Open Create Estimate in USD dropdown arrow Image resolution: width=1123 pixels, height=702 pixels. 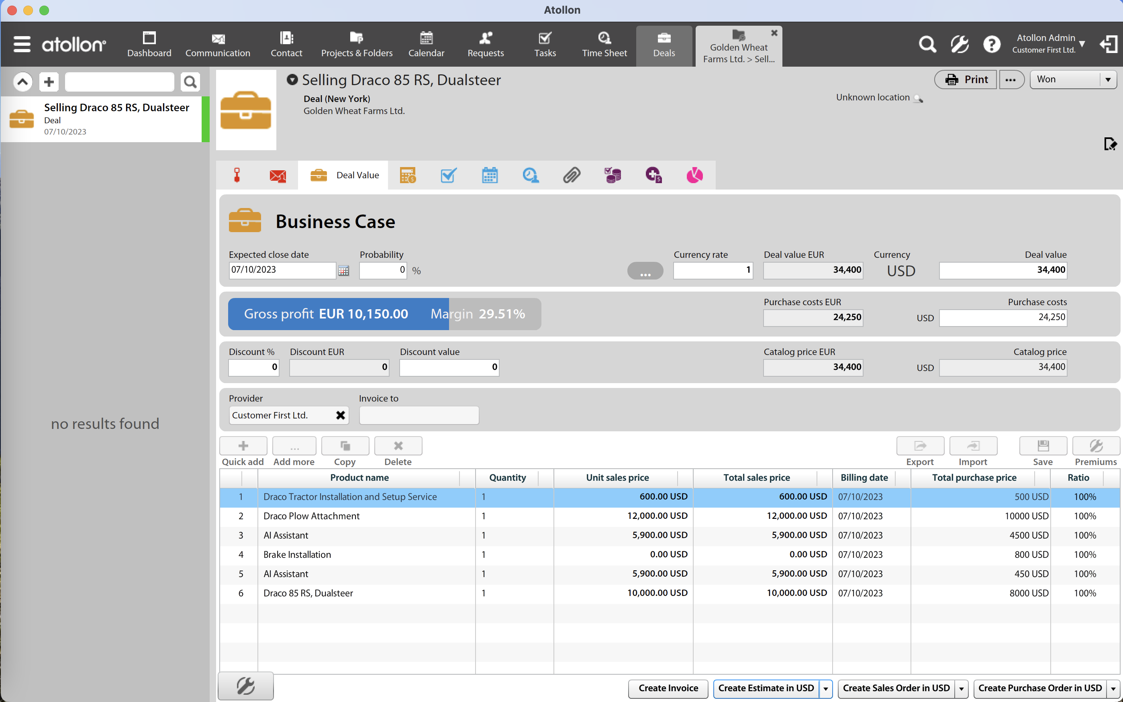coord(825,688)
